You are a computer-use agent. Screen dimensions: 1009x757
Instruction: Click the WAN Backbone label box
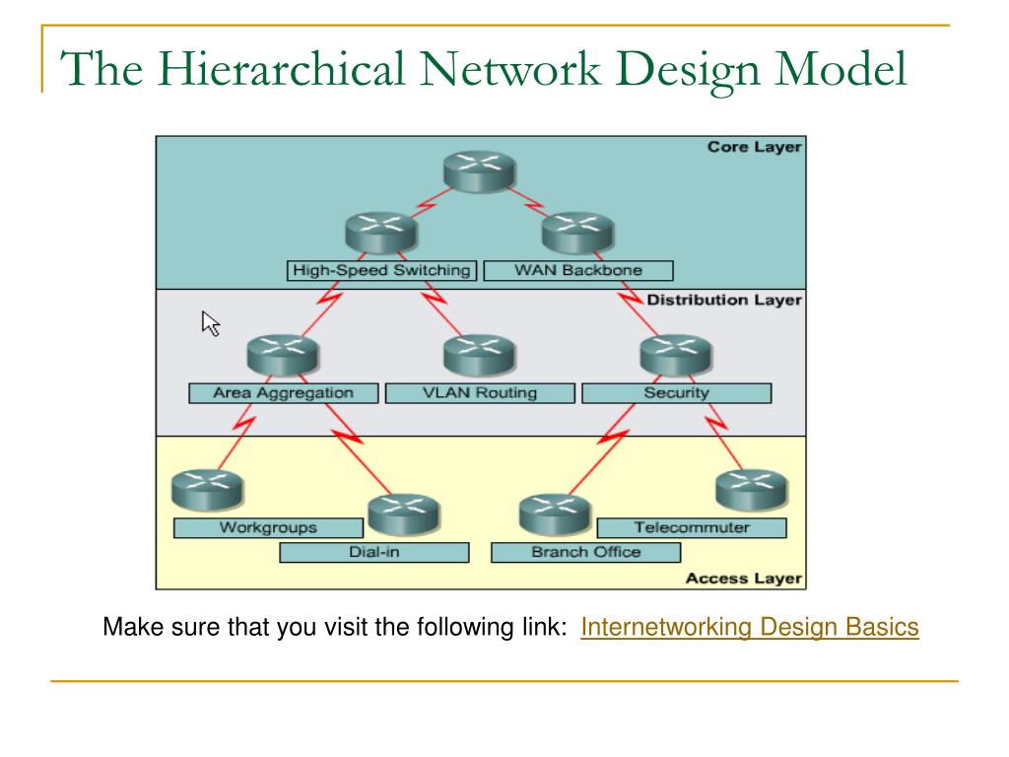(x=578, y=270)
